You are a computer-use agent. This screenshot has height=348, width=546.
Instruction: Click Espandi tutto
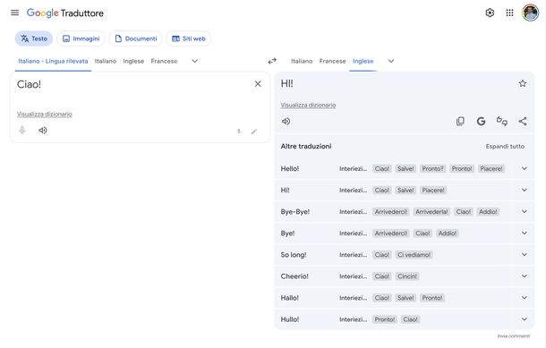click(505, 147)
